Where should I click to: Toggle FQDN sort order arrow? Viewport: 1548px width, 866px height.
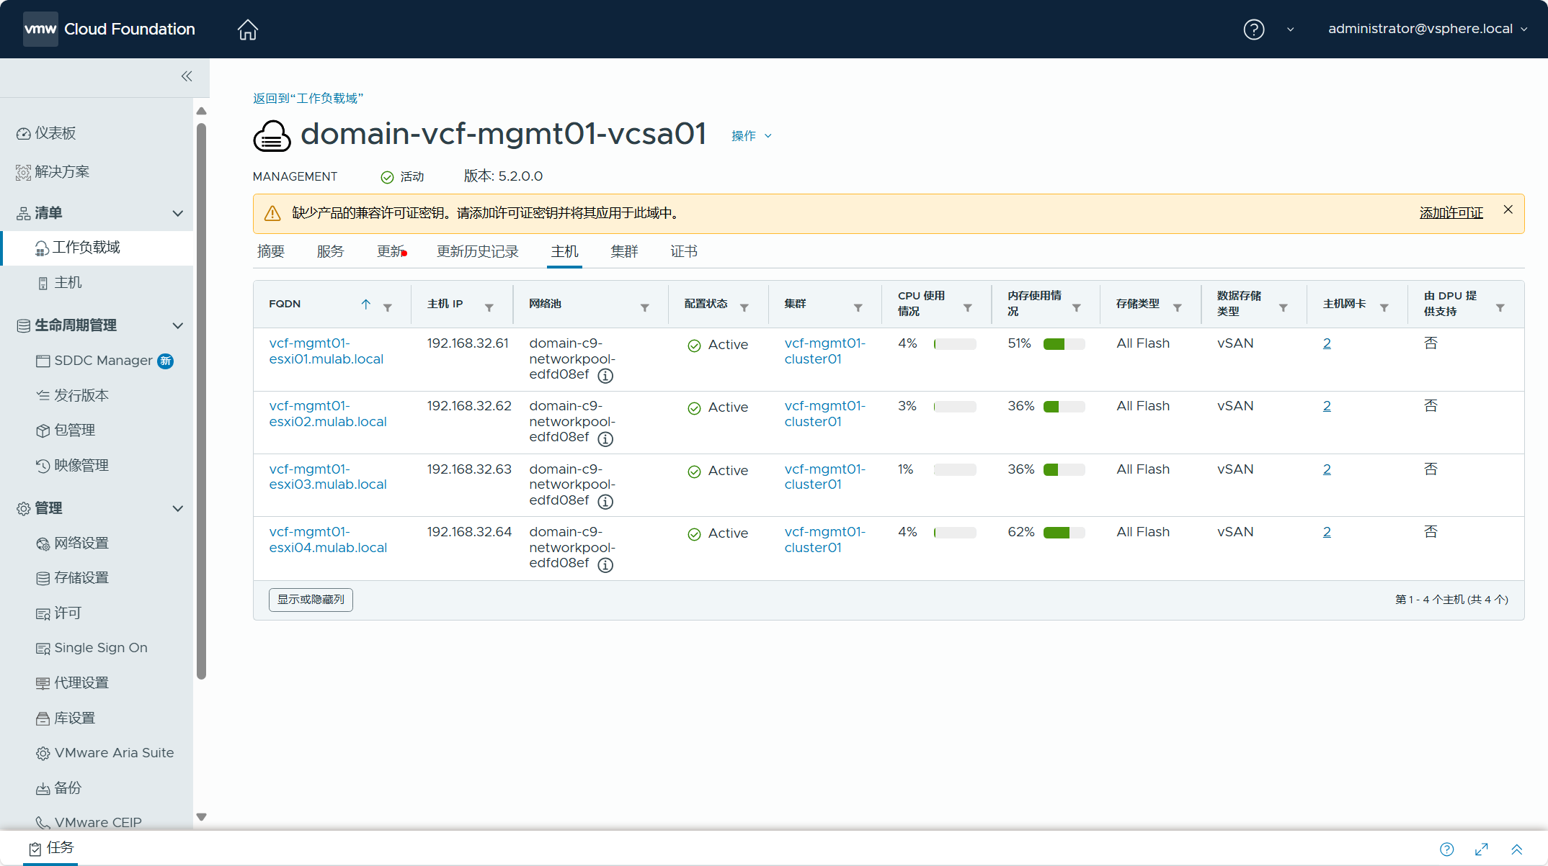click(366, 305)
